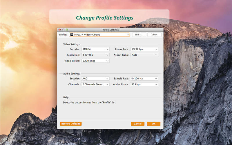Minimize the Profile Settings window
The width and height of the screenshot is (232, 145).
click(63, 30)
